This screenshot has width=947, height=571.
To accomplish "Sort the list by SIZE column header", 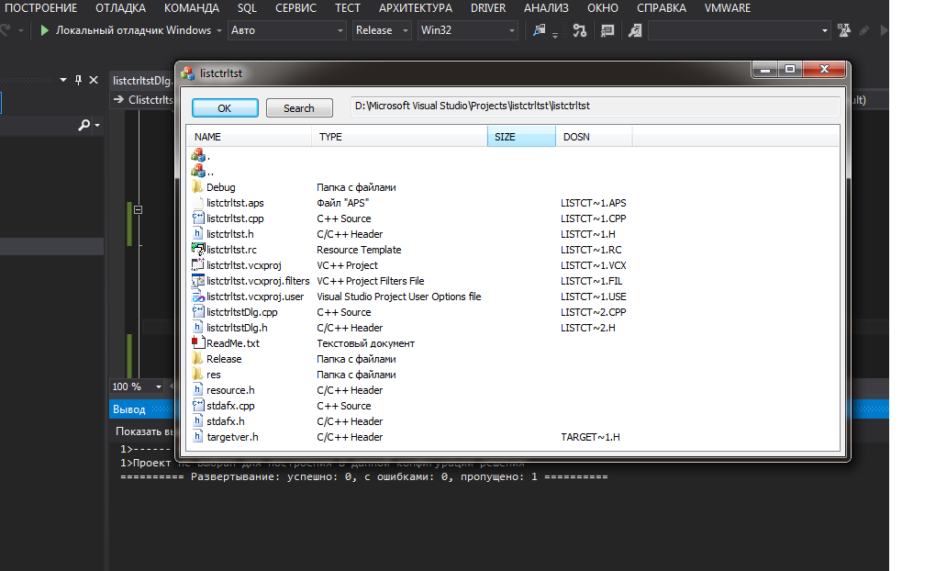I will pyautogui.click(x=520, y=137).
